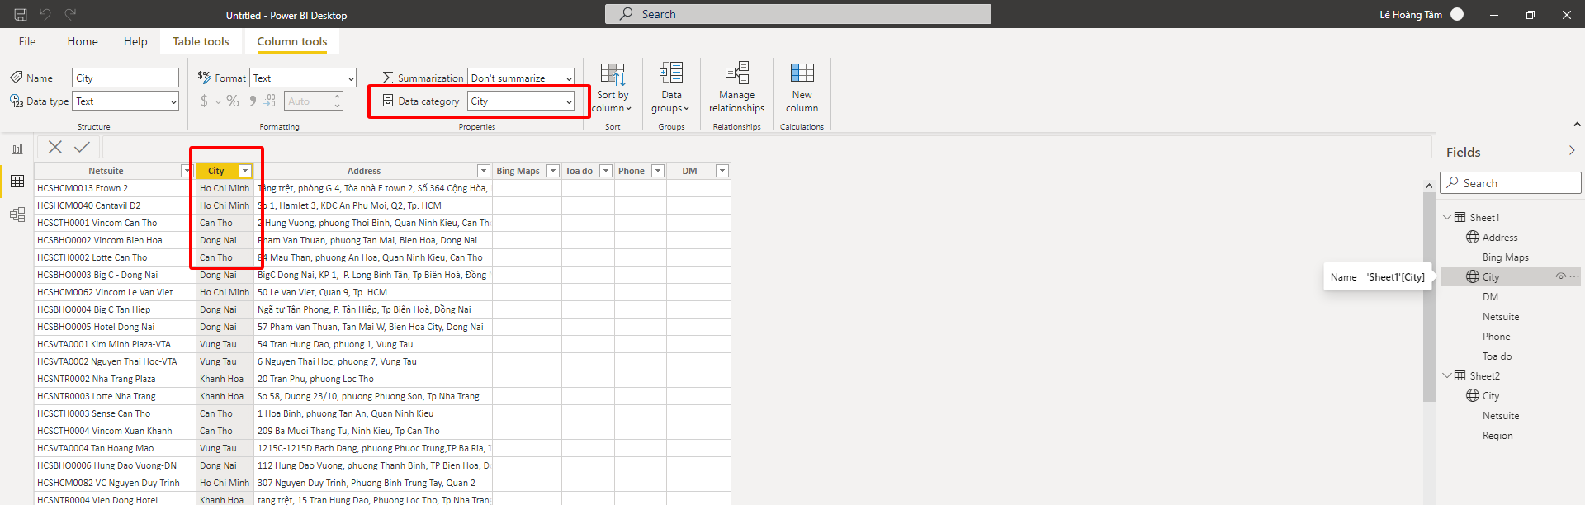Open the File menu

point(27,41)
